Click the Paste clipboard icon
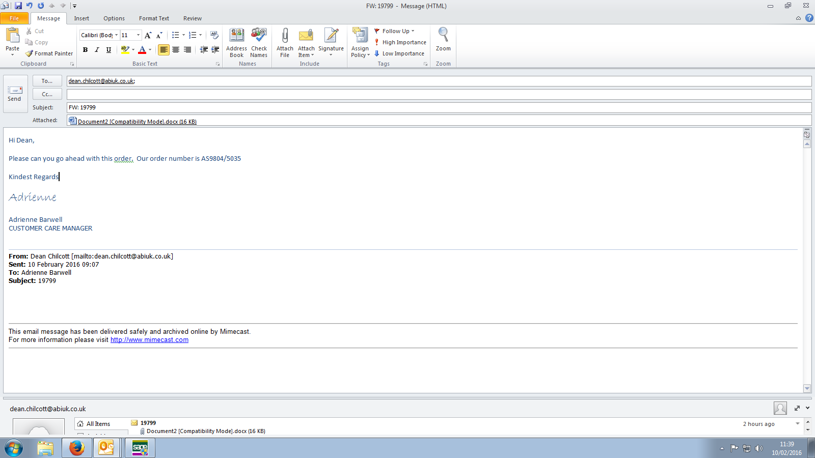 (12, 36)
